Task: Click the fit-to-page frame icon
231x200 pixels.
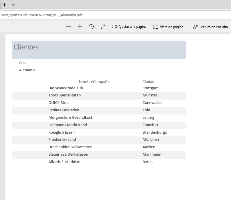Action: click(x=114, y=26)
